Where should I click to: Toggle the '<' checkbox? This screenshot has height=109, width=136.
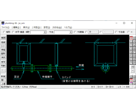[129, 32]
